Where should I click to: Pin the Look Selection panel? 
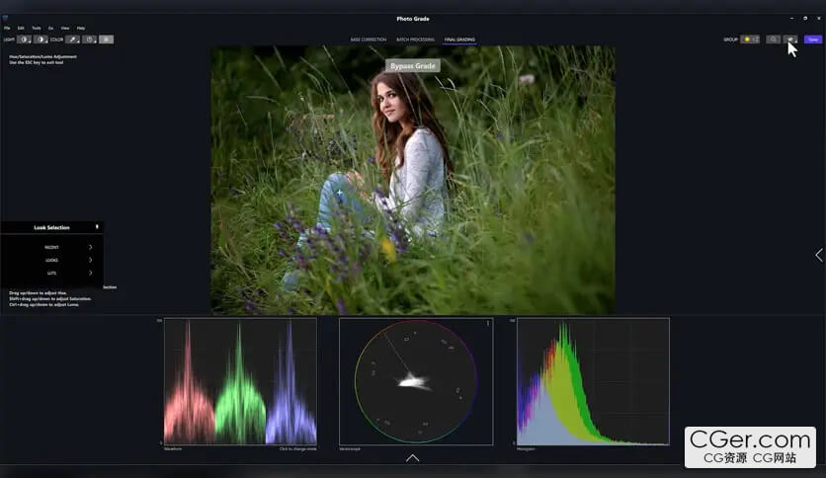coord(97,227)
